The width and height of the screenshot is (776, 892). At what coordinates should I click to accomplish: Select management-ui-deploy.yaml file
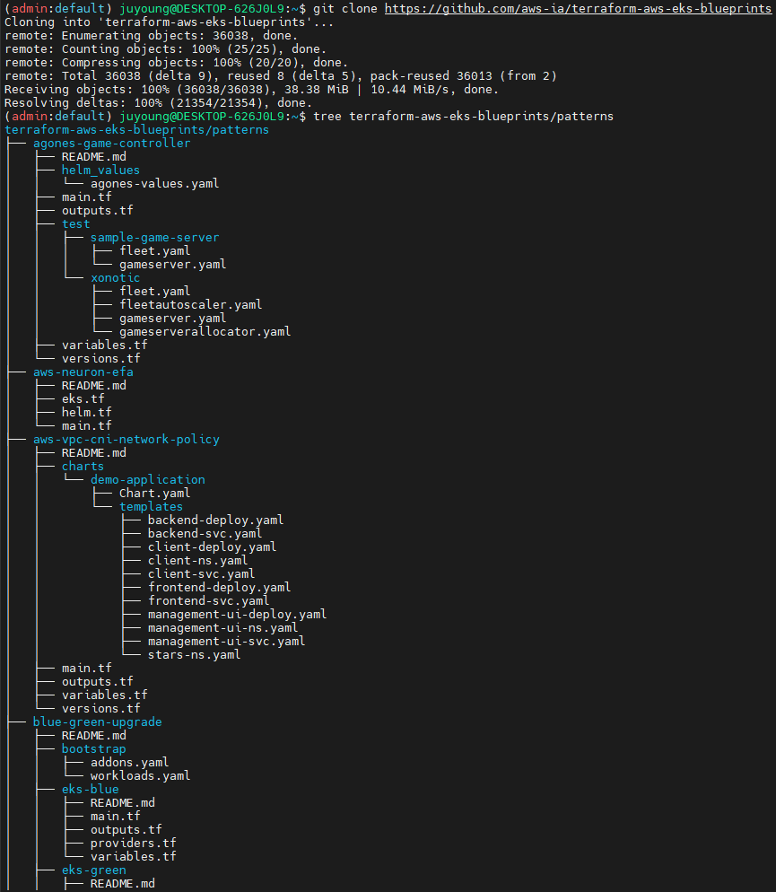(238, 615)
